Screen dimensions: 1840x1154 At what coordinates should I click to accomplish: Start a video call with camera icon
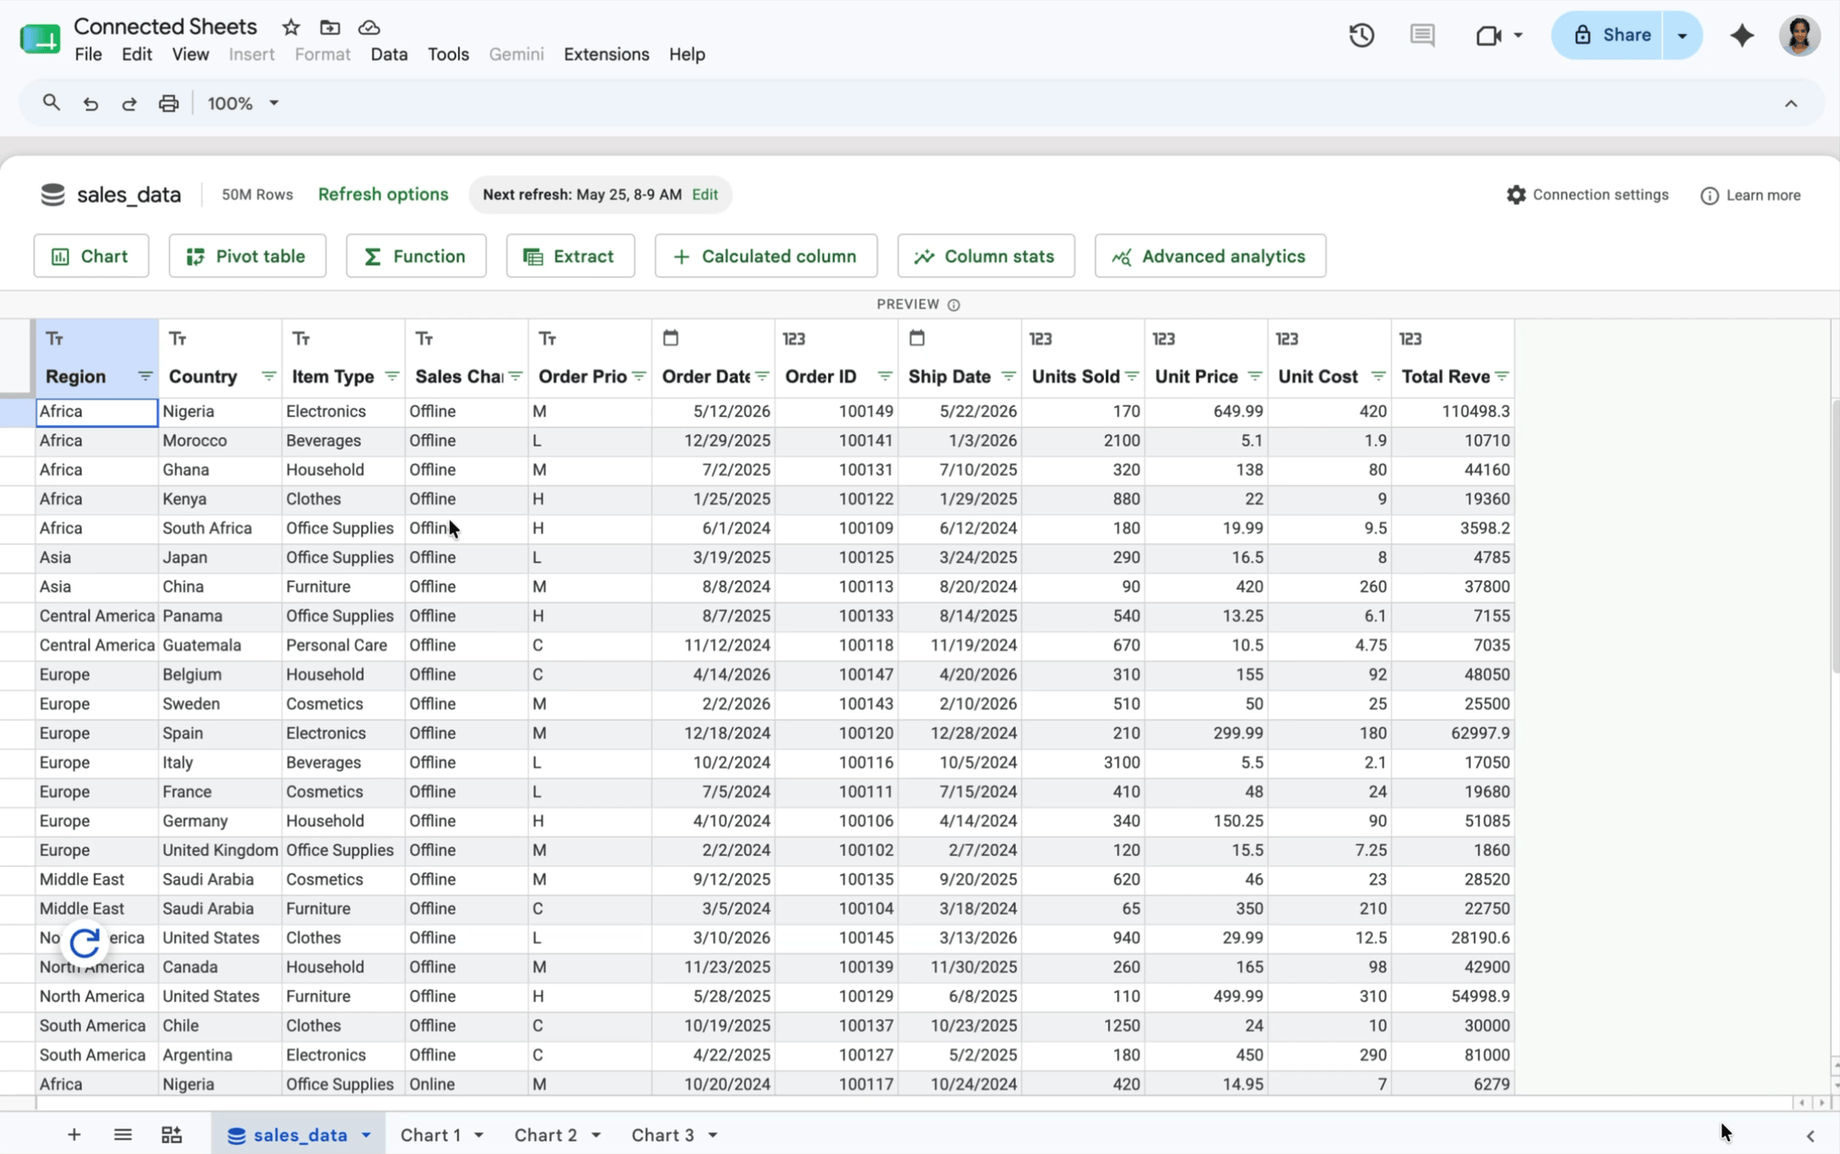pos(1488,36)
